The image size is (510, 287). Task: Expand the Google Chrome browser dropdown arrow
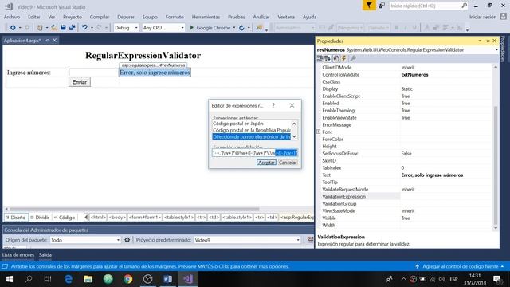pyautogui.click(x=234, y=28)
